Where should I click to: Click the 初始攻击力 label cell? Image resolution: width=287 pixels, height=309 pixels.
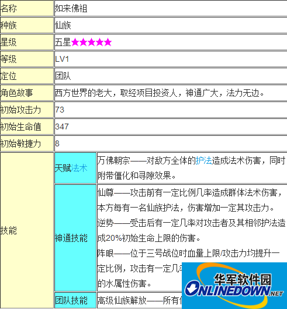point(27,110)
